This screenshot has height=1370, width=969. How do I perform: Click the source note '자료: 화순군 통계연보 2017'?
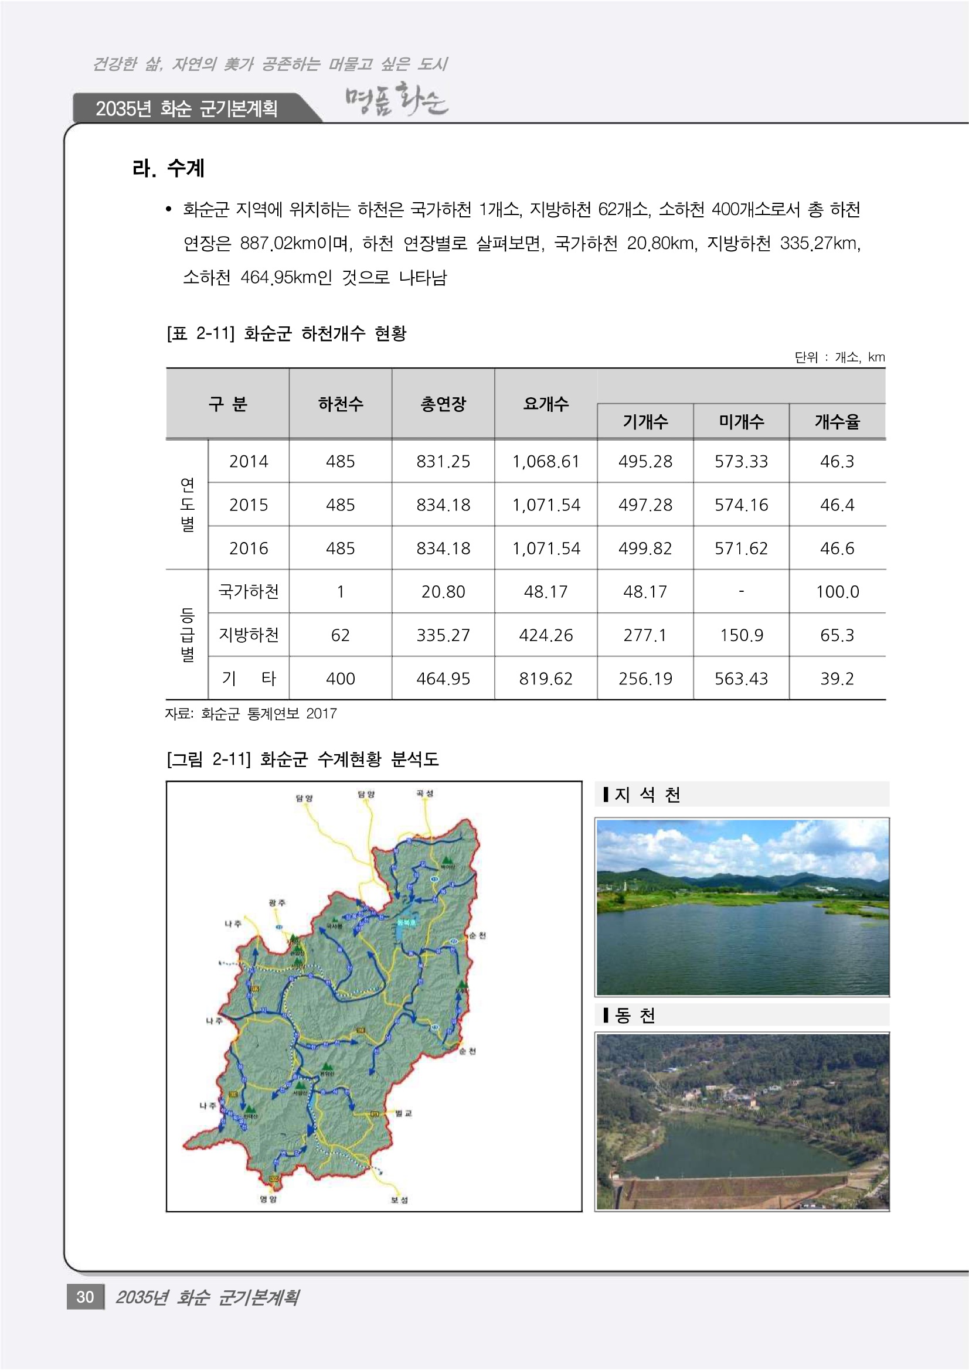[x=251, y=714]
